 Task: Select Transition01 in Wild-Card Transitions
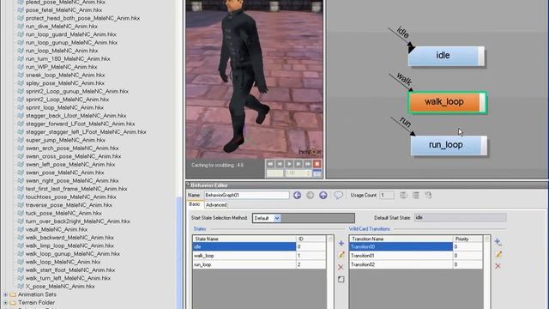415,256
